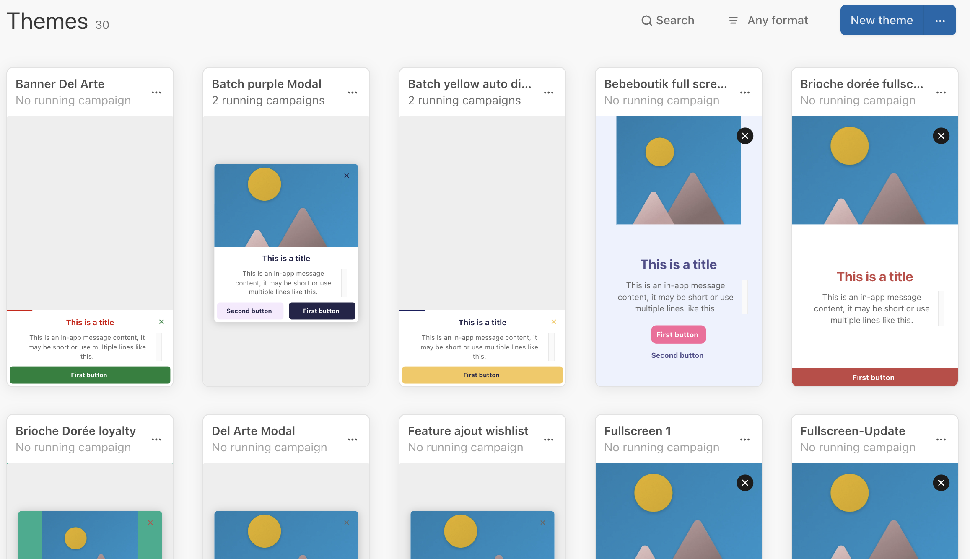Viewport: 970px width, 559px height.
Task: Open options menu for Banner Del Arte
Action: (x=156, y=93)
